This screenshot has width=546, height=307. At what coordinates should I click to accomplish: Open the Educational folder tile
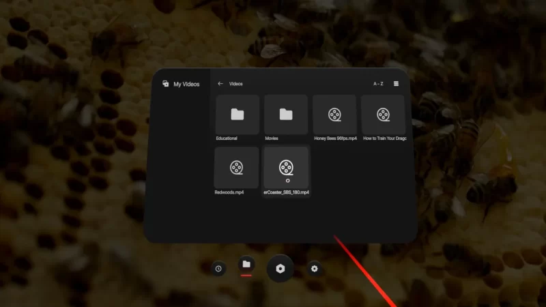pyautogui.click(x=237, y=115)
